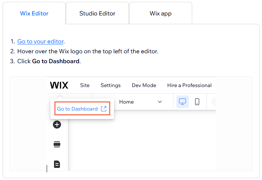This screenshot has width=262, height=180.
Task: Click the external link icon beside Go to Dashboard
Action: pyautogui.click(x=104, y=109)
